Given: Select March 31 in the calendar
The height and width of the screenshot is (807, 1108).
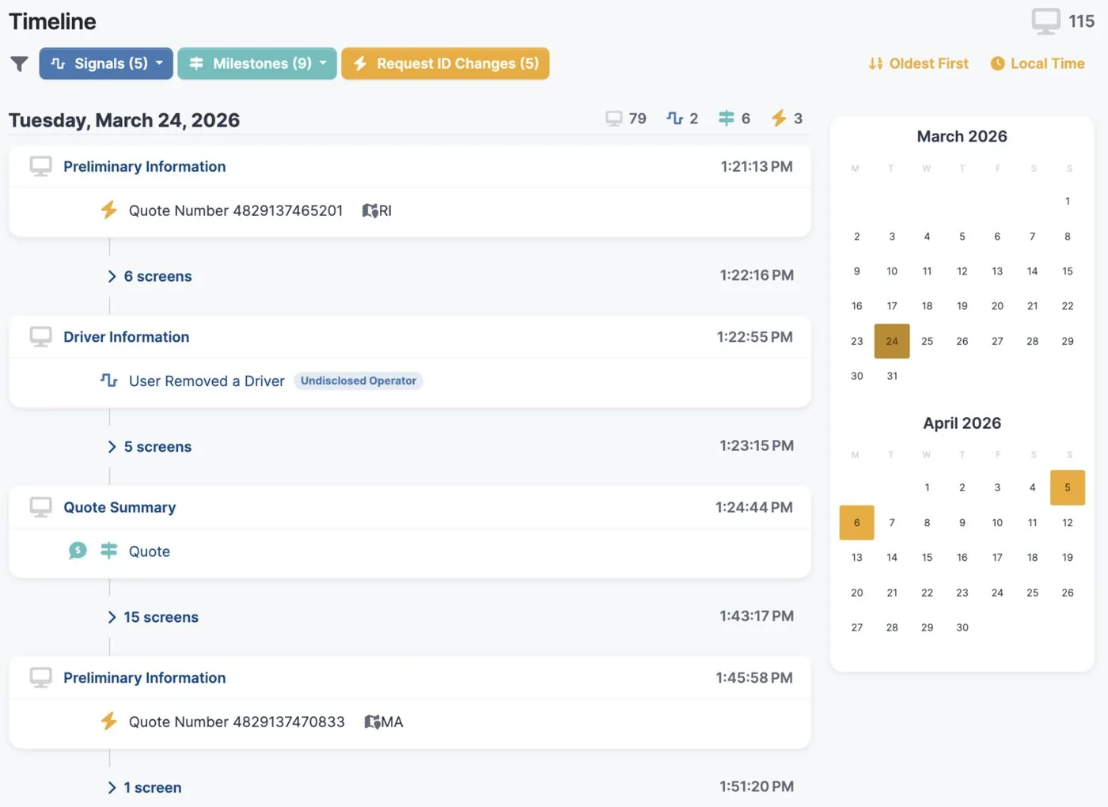Looking at the screenshot, I should (x=892, y=376).
